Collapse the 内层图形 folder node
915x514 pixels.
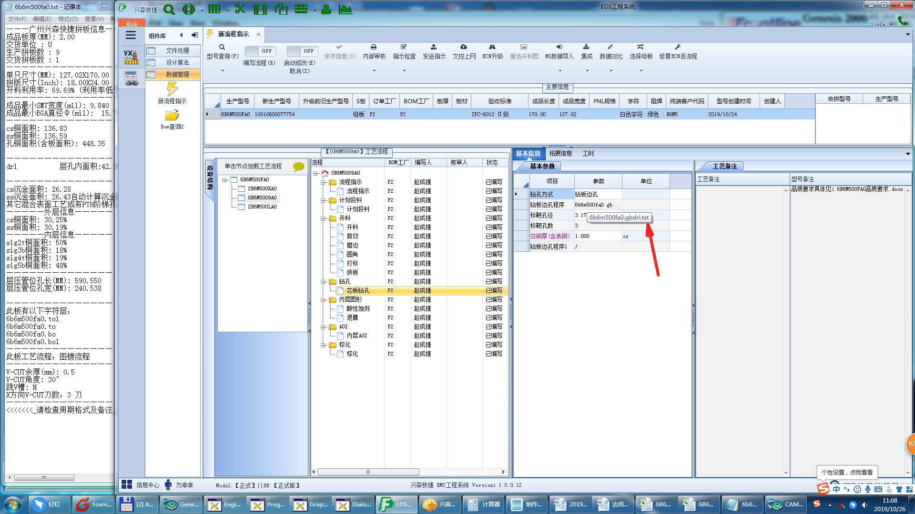point(324,300)
